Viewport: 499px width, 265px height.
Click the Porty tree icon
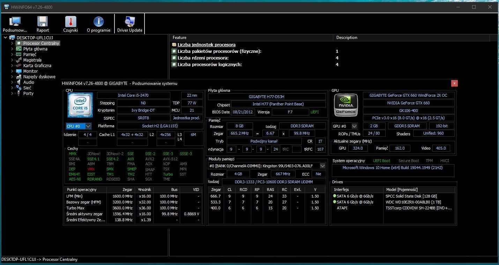[x=19, y=94]
